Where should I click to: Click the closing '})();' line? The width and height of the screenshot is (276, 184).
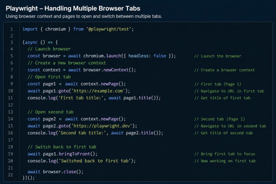pyautogui.click(x=29, y=178)
